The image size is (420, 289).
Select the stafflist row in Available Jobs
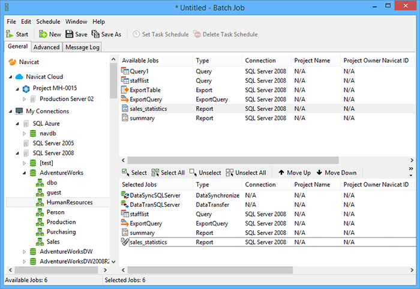click(268, 80)
